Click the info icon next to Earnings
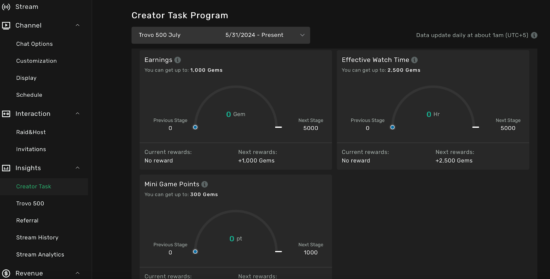 [178, 60]
